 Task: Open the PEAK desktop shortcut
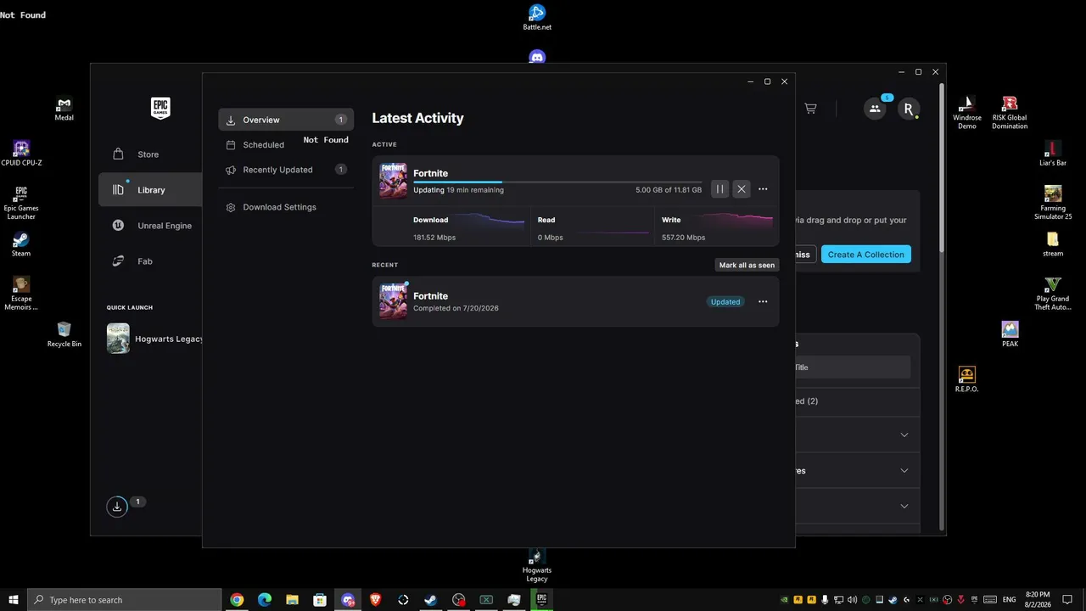pos(1010,334)
